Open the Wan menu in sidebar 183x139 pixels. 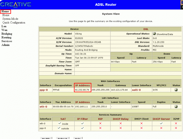tap(4, 30)
